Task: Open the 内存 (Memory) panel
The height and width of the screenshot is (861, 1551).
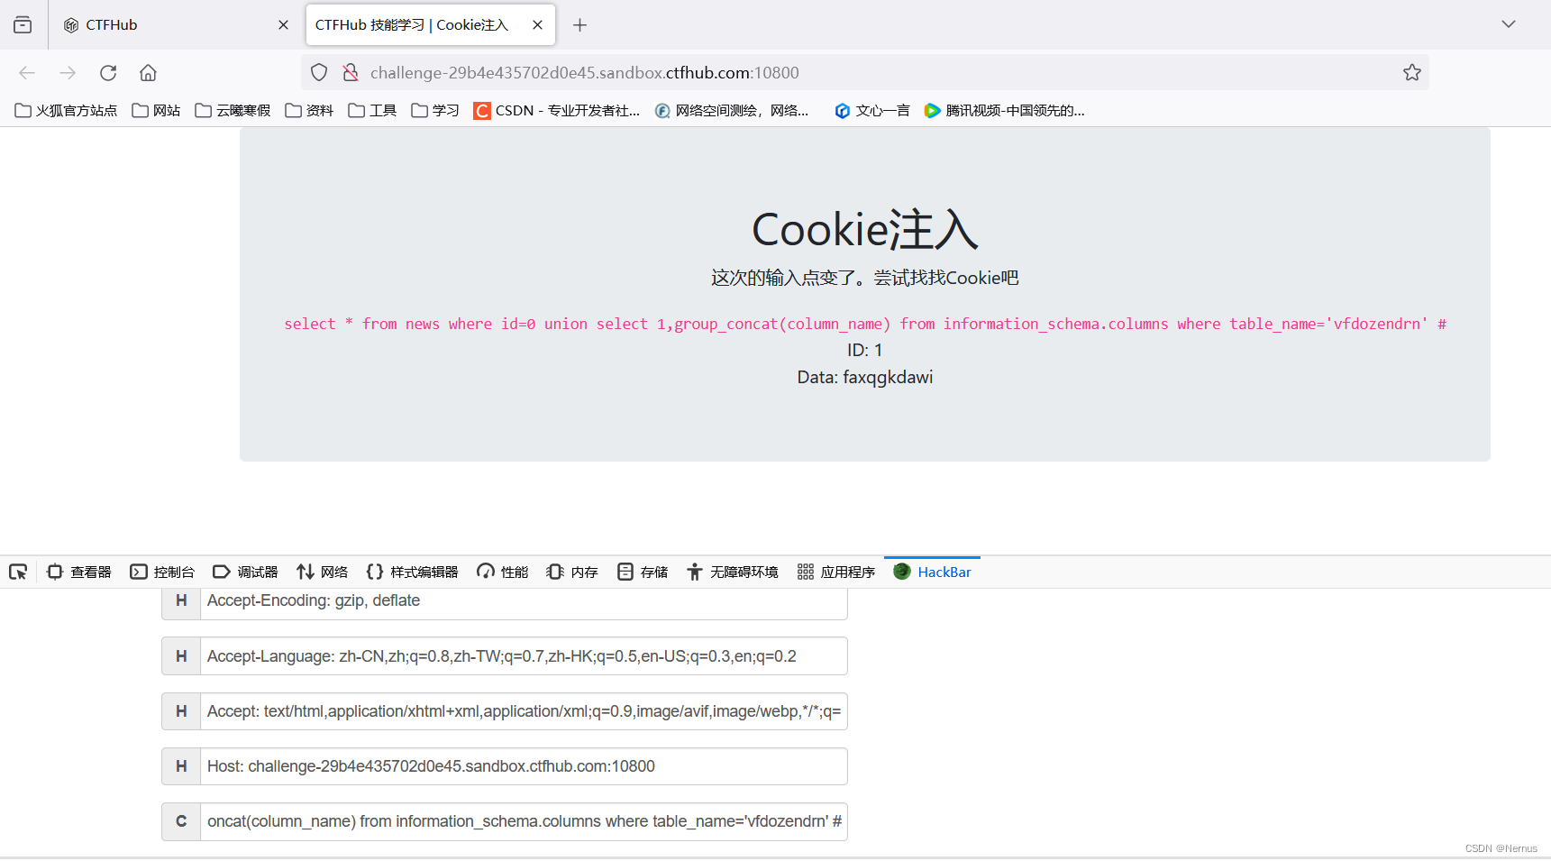Action: (571, 571)
